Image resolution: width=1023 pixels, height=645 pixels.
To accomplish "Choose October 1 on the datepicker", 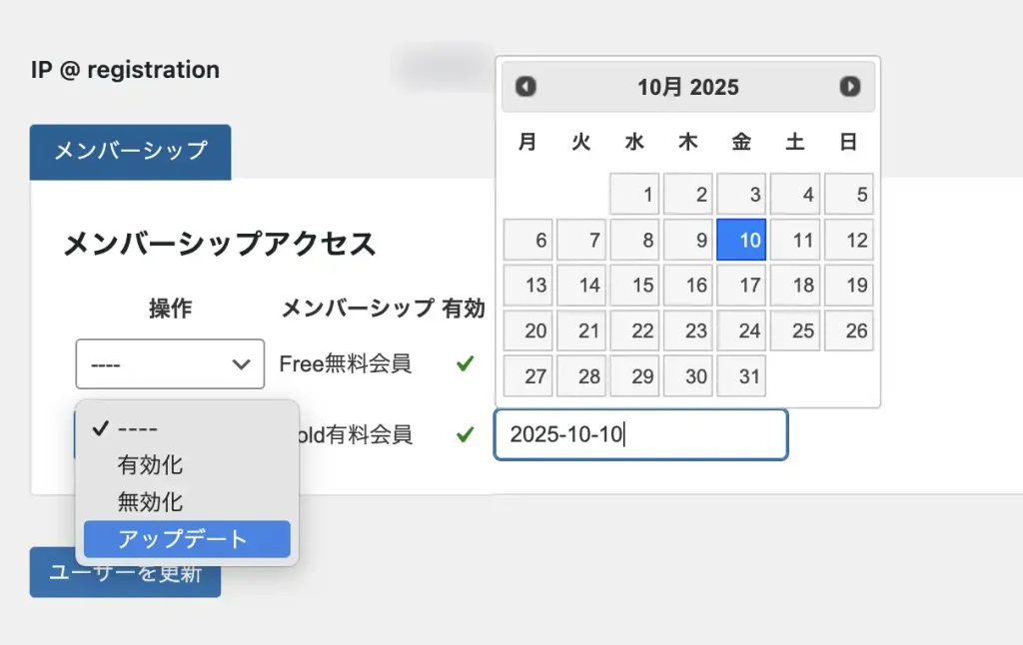I will tap(634, 194).
